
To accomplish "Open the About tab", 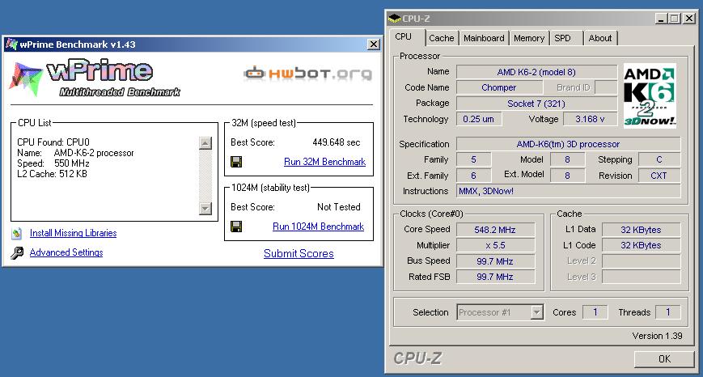I will [600, 38].
